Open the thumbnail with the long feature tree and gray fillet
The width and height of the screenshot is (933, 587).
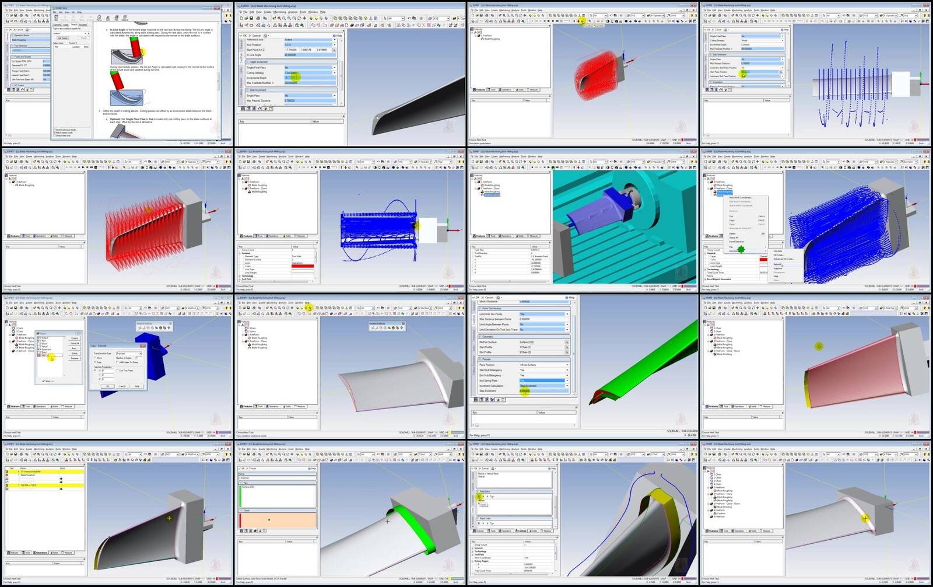tap(816, 513)
